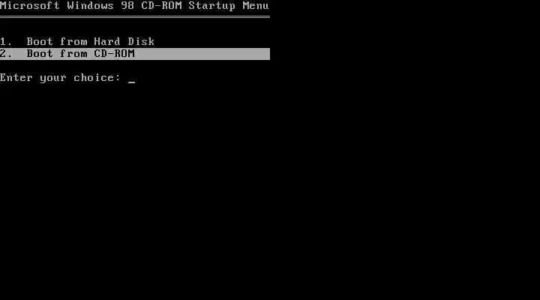This screenshot has width=540, height=300.
Task: Click the word from in the Hard Disk option
Action: [73, 42]
